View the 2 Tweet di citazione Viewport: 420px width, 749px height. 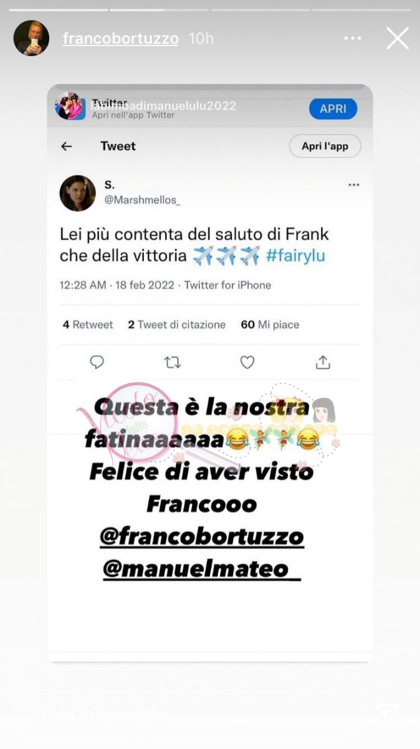177,325
